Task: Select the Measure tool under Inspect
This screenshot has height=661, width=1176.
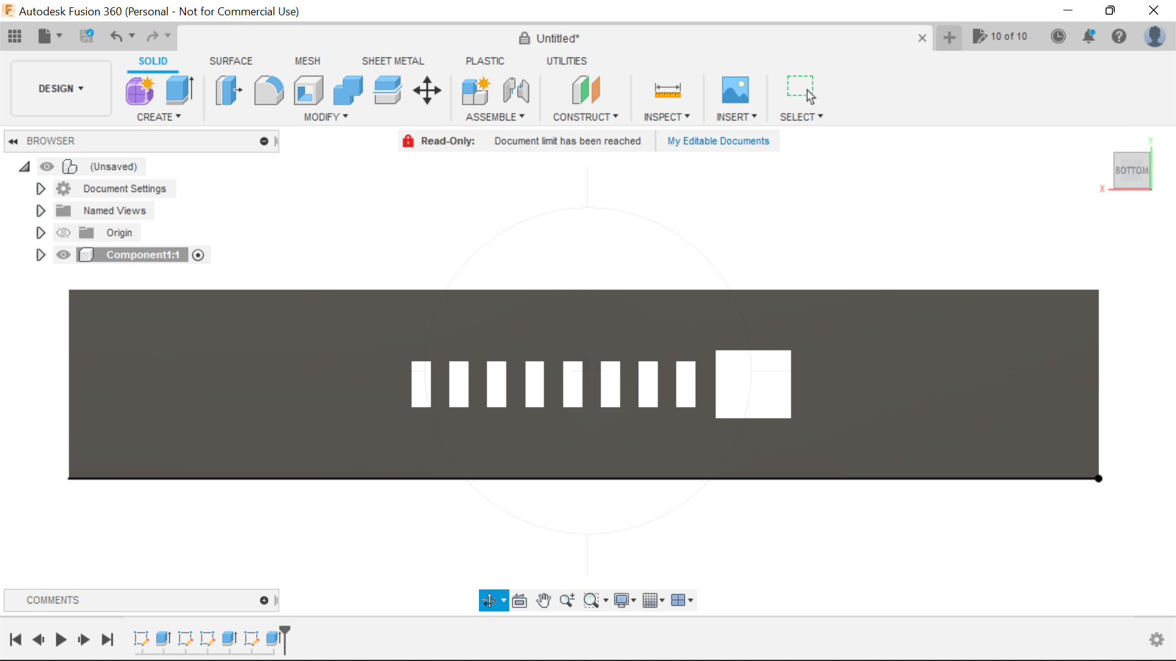Action: pyautogui.click(x=668, y=90)
